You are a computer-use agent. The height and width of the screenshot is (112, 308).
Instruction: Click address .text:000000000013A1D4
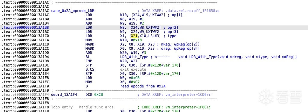point(25,57)
